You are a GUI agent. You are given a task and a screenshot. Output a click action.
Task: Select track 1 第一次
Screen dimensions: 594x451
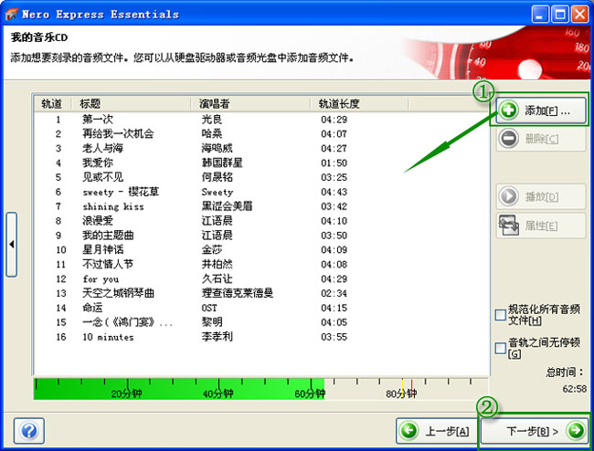98,120
